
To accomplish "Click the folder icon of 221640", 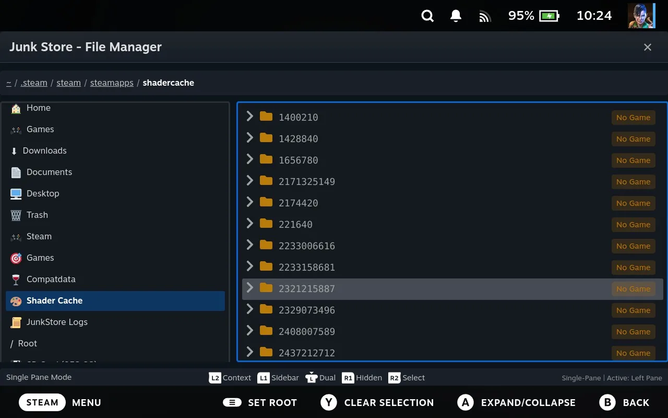I will pos(266,224).
